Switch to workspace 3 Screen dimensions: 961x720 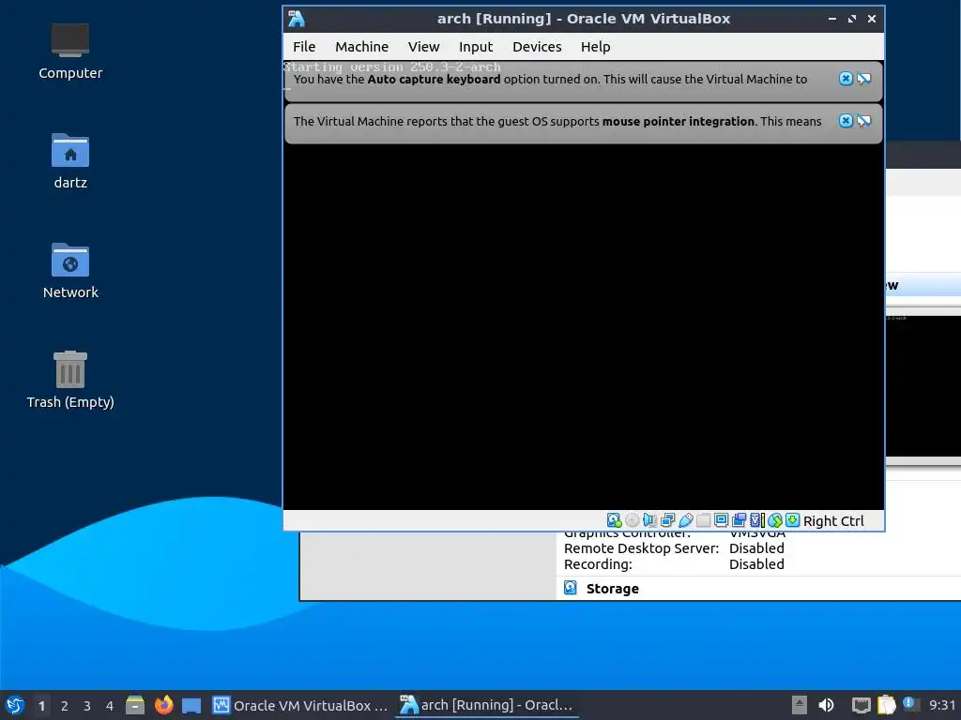click(x=87, y=706)
